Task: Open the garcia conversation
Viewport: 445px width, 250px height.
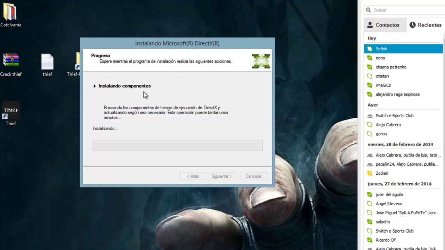Action: click(403, 134)
